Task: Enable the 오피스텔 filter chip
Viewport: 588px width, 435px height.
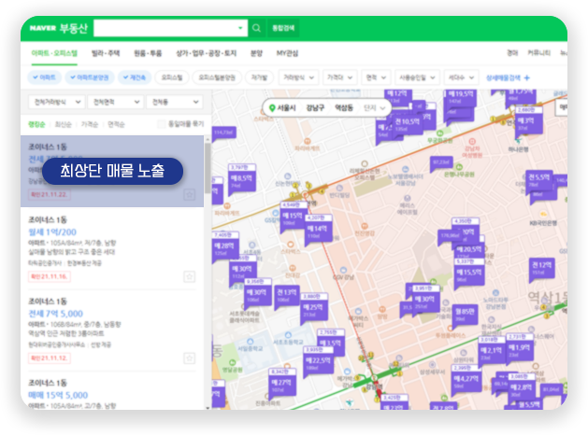Action: (171, 77)
